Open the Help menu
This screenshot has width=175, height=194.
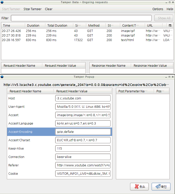(170, 9)
